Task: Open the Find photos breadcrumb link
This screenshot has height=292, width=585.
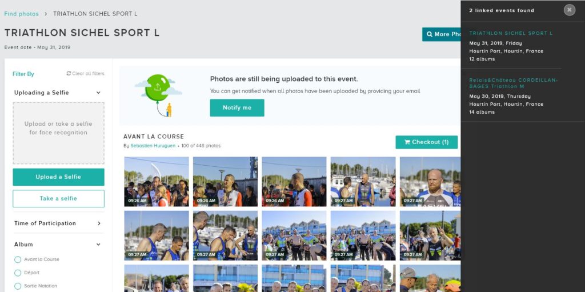Action: click(21, 14)
